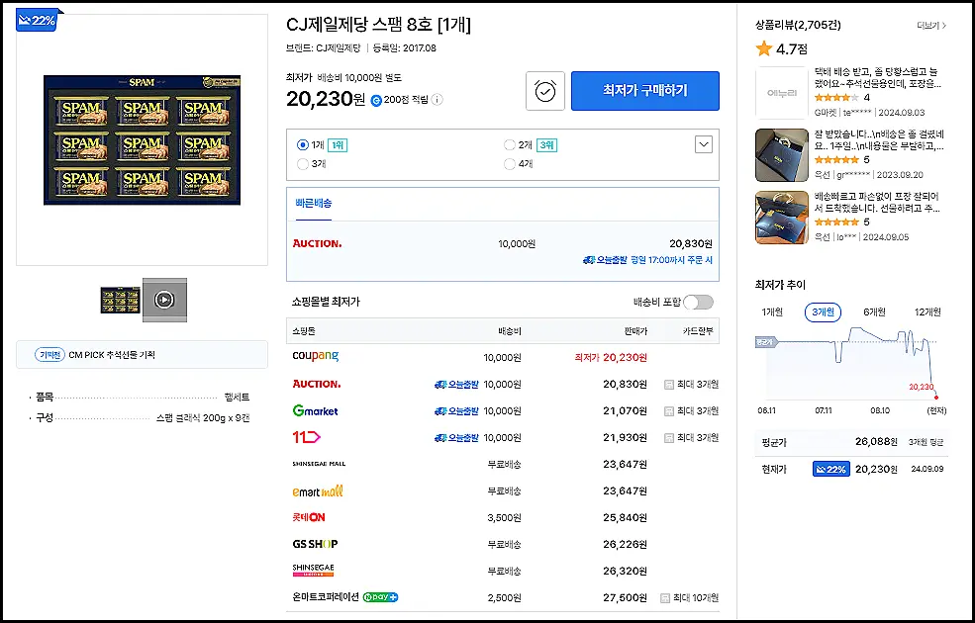Open the 롯데ON store listing
Image resolution: width=975 pixels, height=623 pixels.
click(x=314, y=517)
